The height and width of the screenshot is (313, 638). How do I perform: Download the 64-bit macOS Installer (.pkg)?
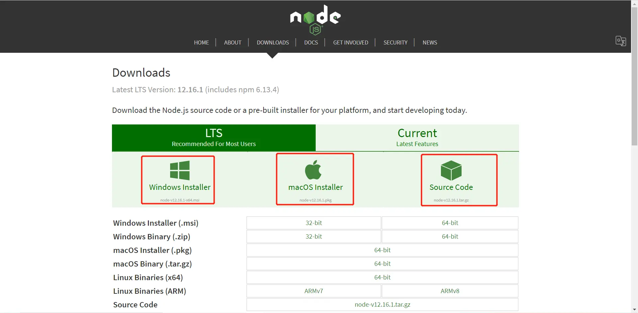tap(382, 250)
